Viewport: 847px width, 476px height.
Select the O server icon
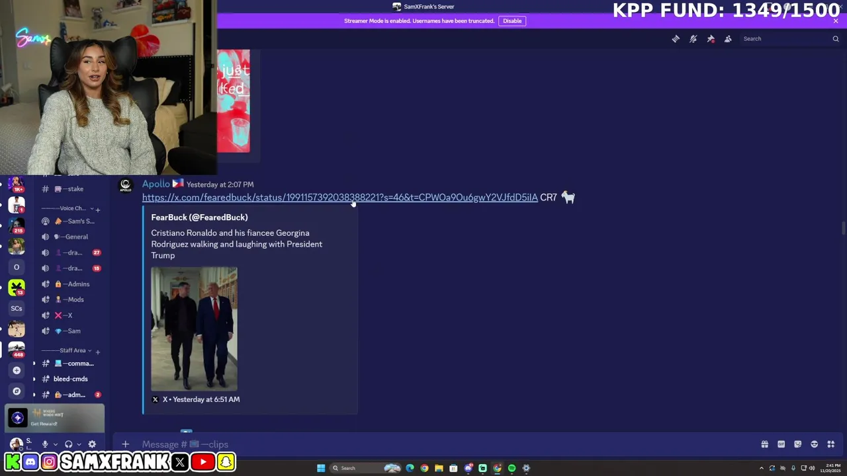[x=17, y=267]
